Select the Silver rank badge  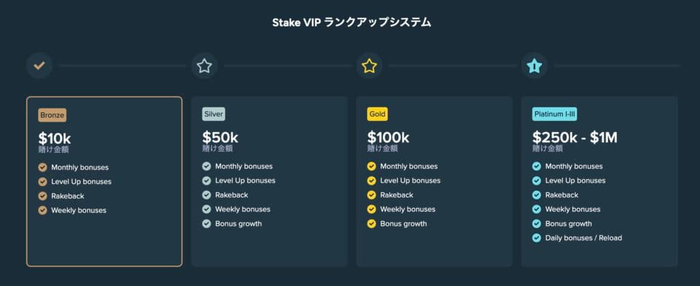pyautogui.click(x=213, y=114)
